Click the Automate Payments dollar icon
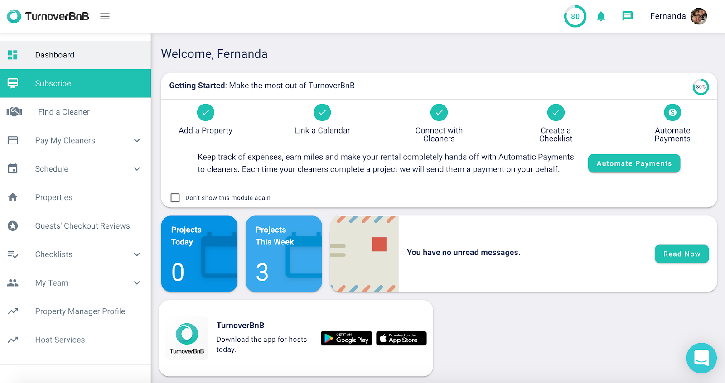This screenshot has height=383, width=725. (x=672, y=112)
